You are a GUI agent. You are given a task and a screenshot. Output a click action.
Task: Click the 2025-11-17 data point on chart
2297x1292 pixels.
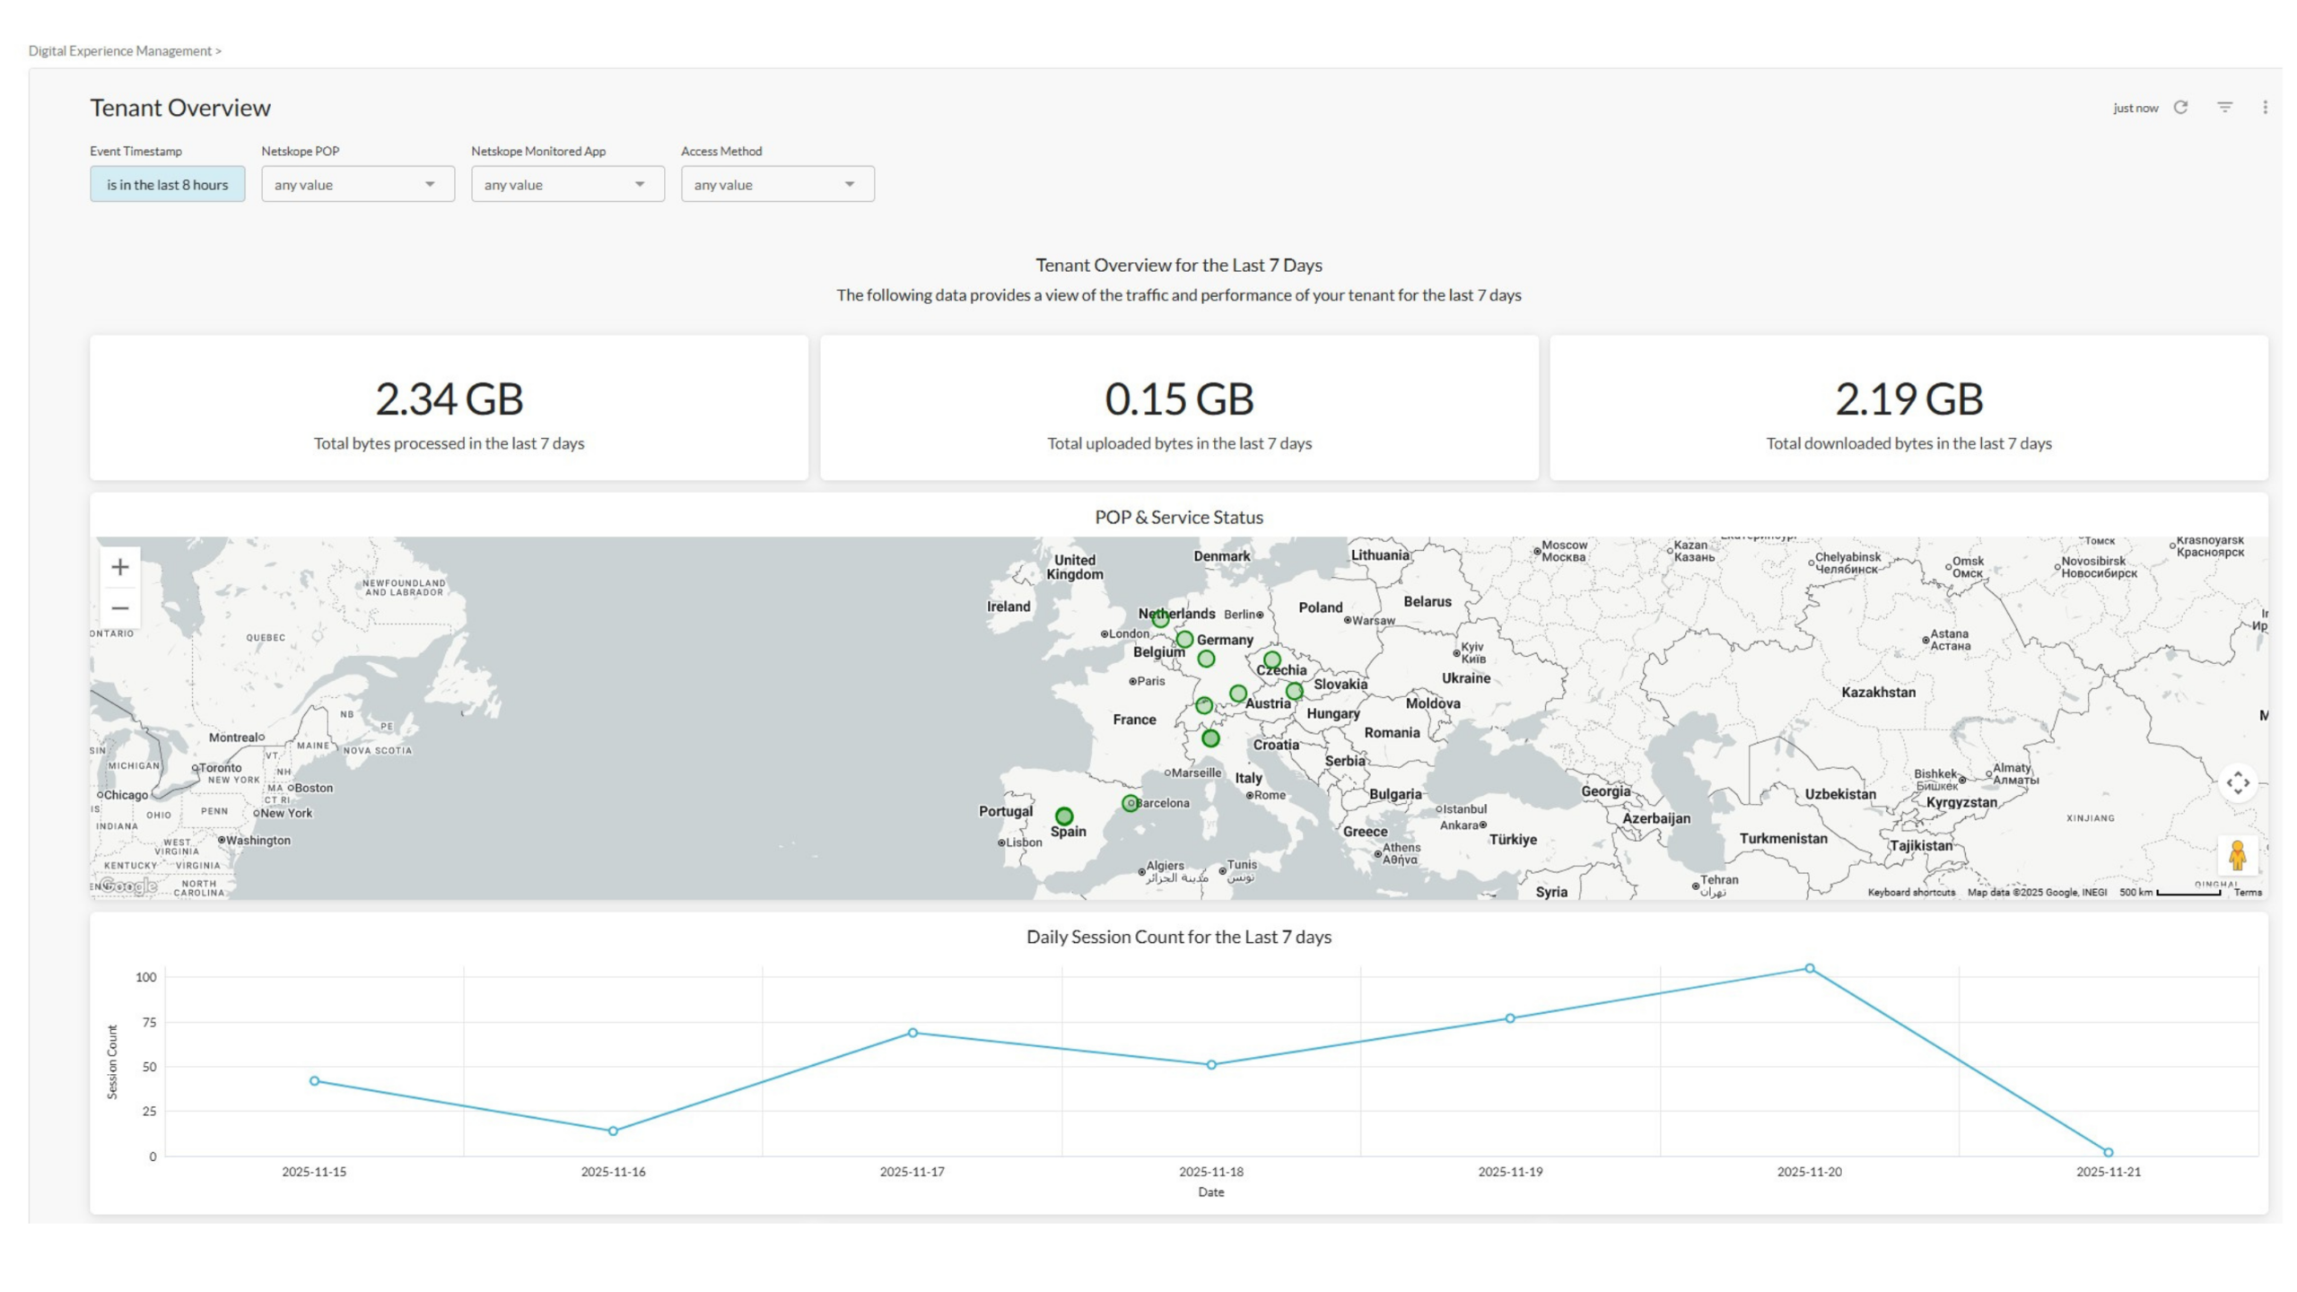[x=912, y=1033]
